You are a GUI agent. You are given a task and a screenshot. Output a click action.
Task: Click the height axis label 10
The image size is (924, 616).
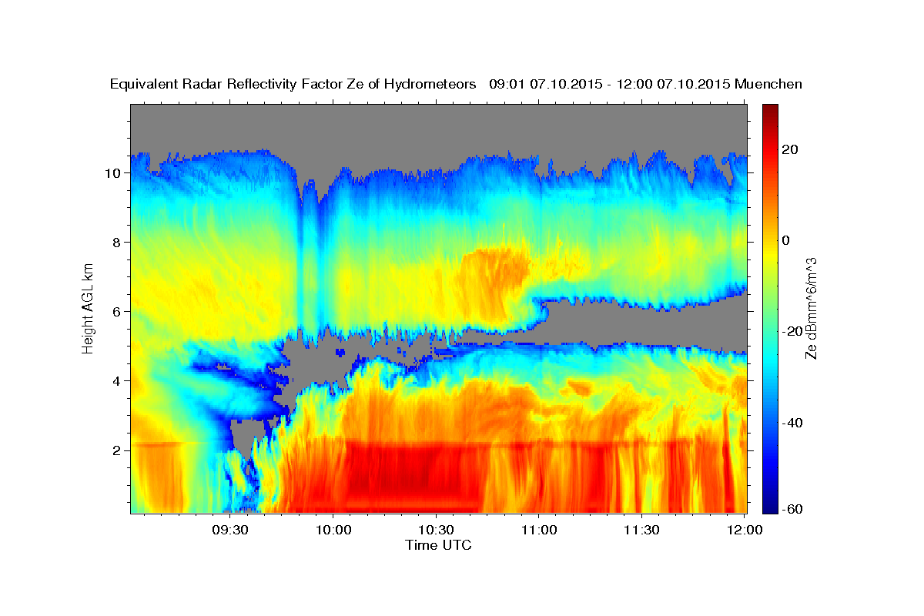pyautogui.click(x=112, y=173)
